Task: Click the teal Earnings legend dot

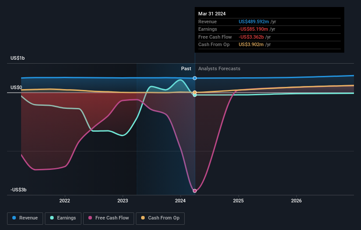Action: point(52,218)
